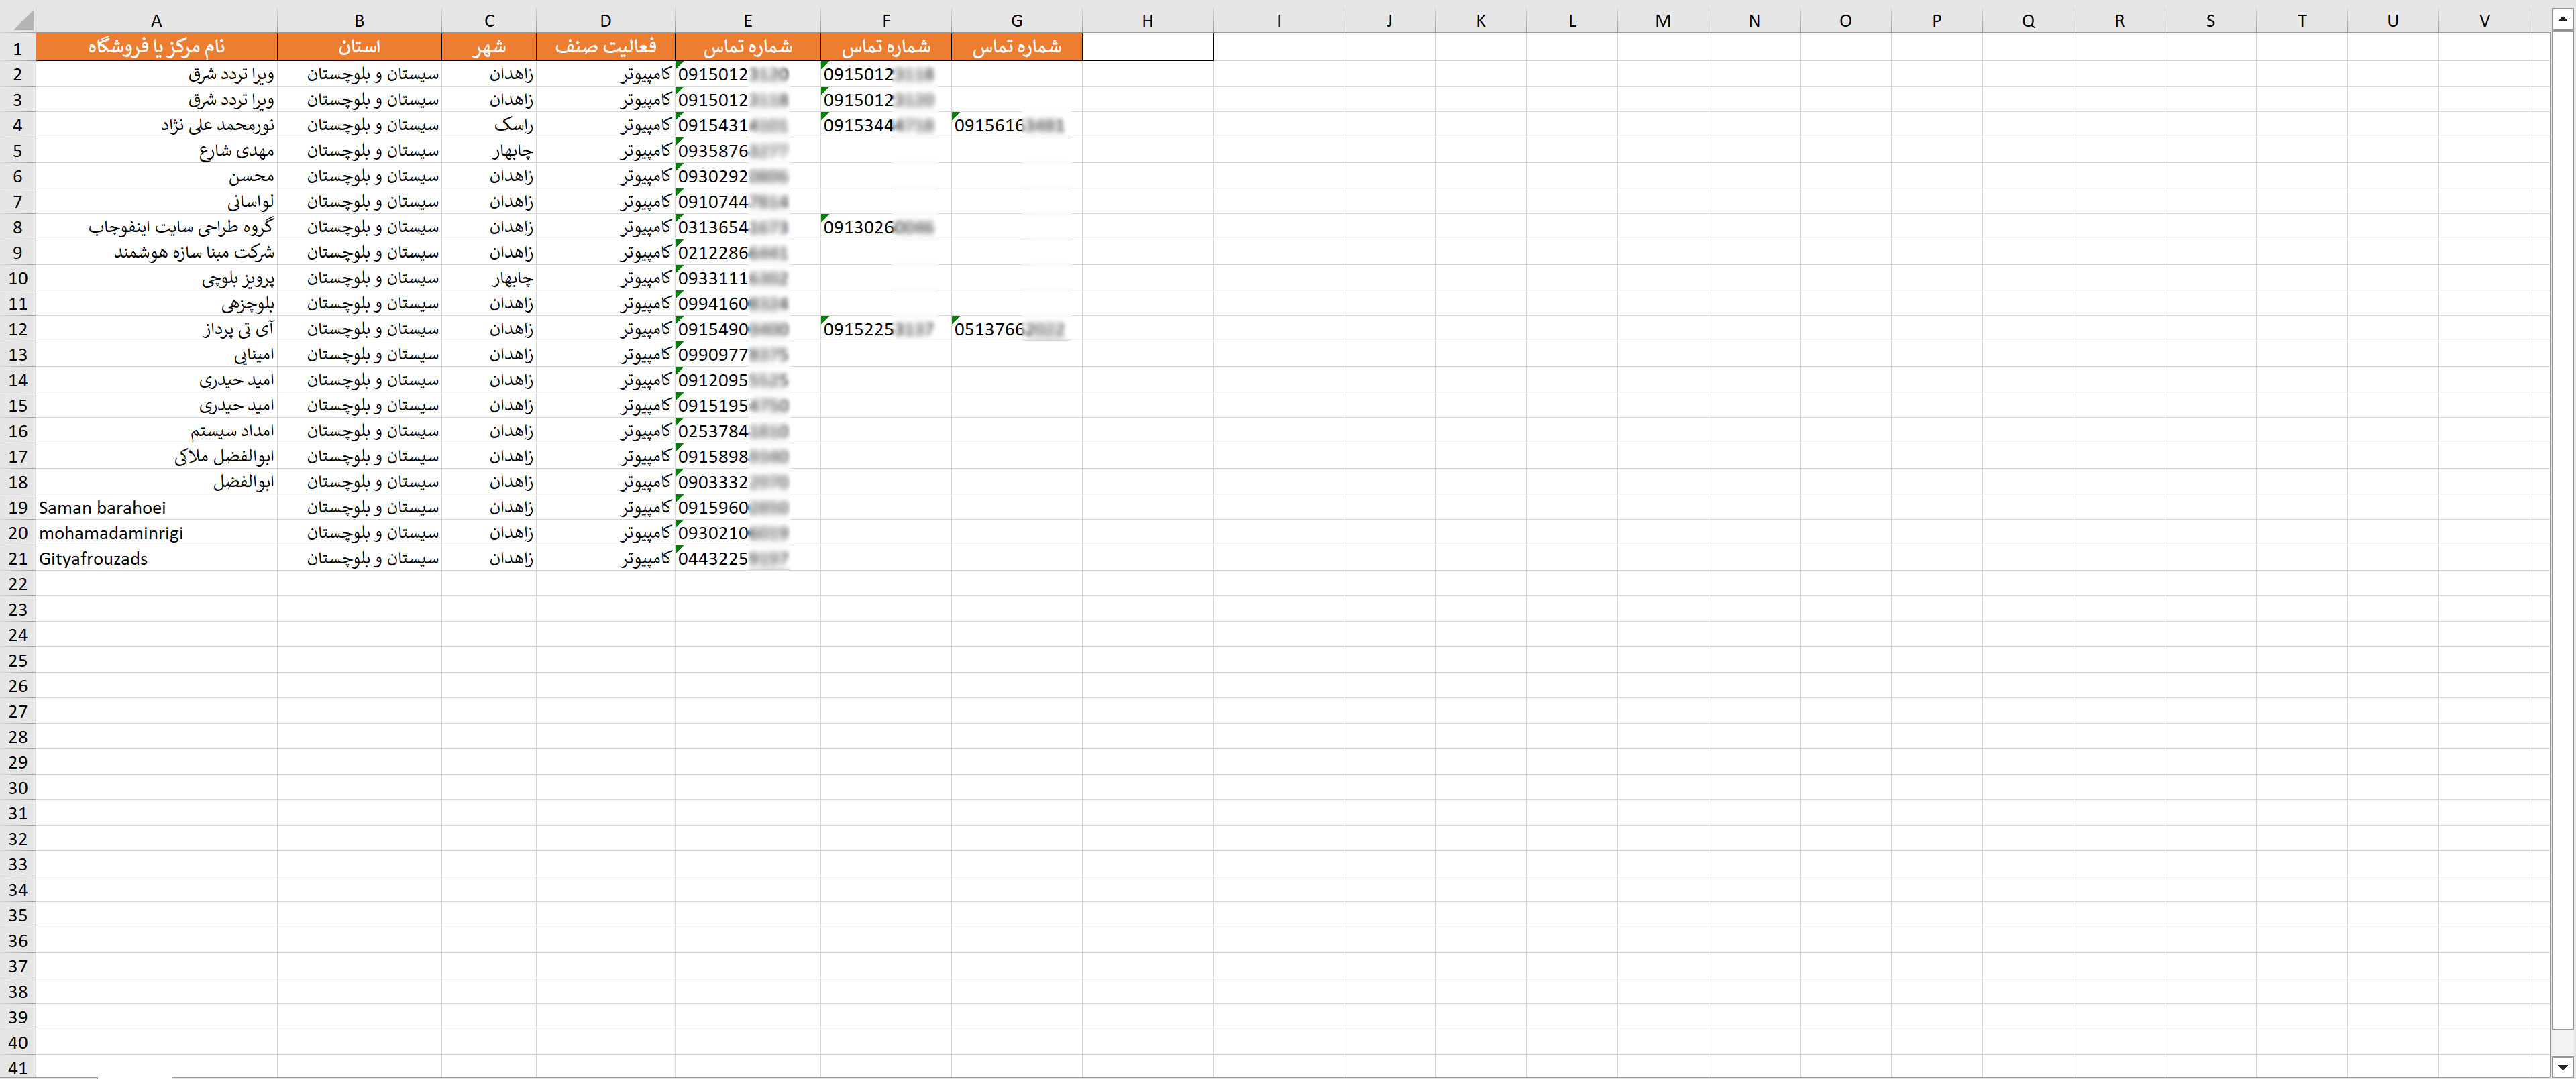Click the vertical scrollbar up arrow
2576x1079 pixels.
click(2562, 20)
